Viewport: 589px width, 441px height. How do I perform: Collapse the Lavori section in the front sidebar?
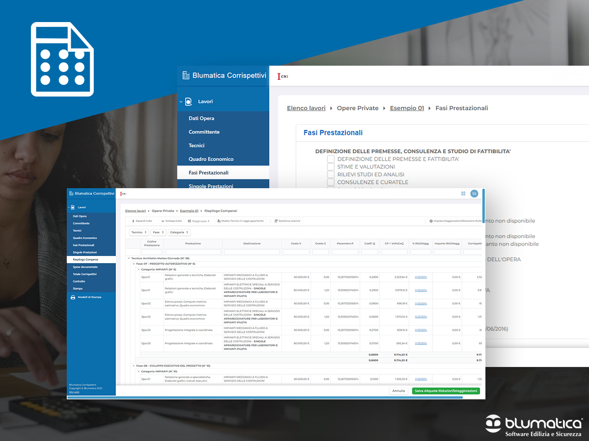coord(69,207)
